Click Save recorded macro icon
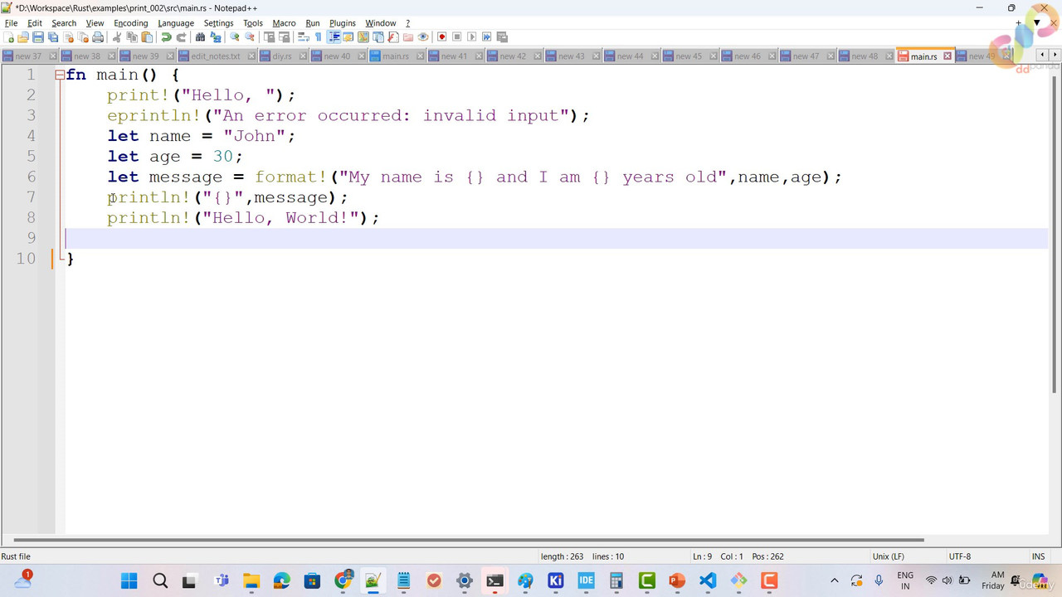The width and height of the screenshot is (1062, 597). [502, 36]
